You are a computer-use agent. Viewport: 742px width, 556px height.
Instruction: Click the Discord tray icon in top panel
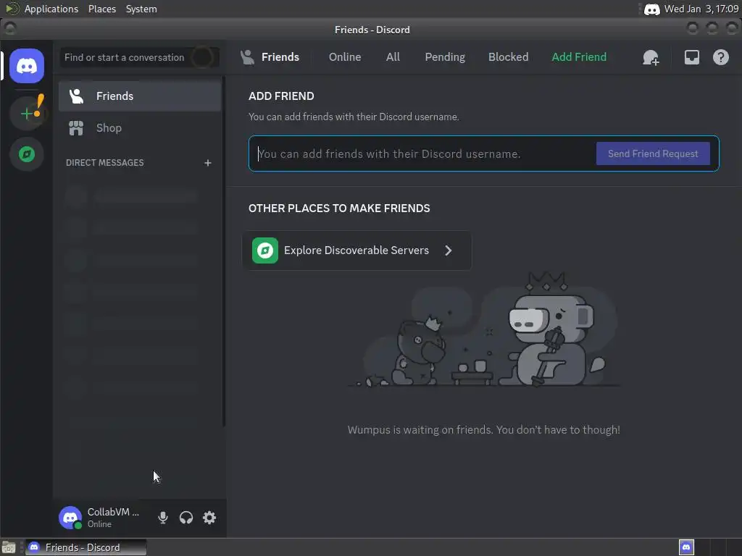point(651,9)
